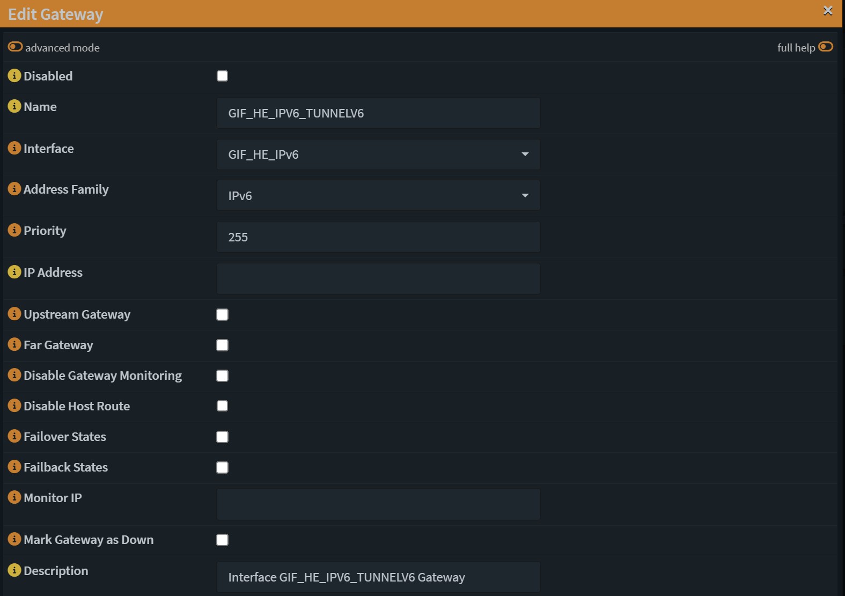Toggle advanced mode switch
The image size is (845, 596).
[15, 47]
